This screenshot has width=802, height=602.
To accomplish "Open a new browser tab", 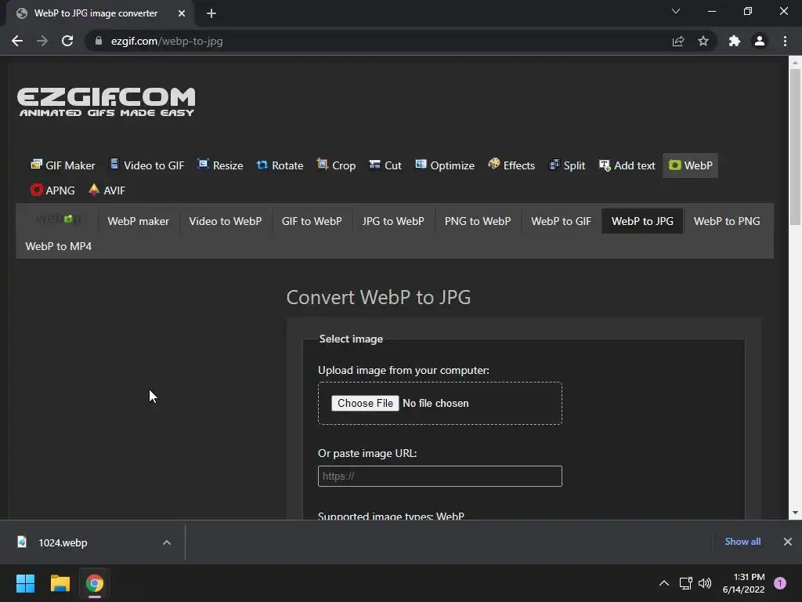I will tap(211, 13).
